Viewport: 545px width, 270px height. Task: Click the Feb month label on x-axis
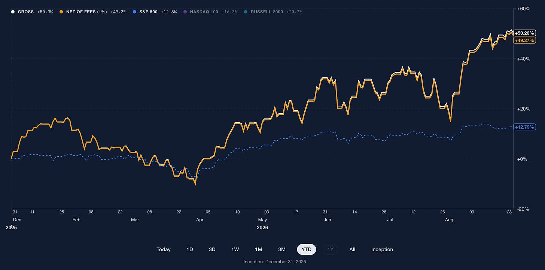point(76,220)
